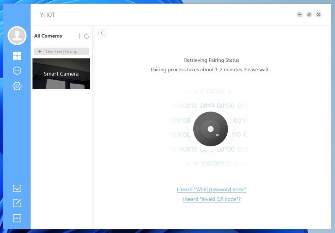Add a new camera with plus icon
Screen dimensions: 335x233
pyautogui.click(x=79, y=36)
